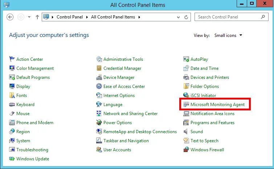Click the address bar Control Panel icon
The height and width of the screenshot is (169, 274).
pyautogui.click(x=46, y=17)
